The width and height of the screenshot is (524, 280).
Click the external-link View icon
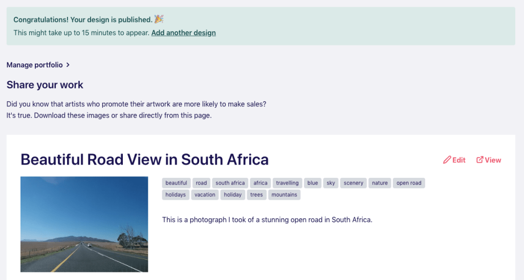(x=480, y=160)
